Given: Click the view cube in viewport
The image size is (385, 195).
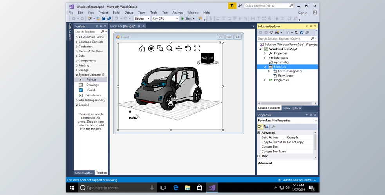Looking at the screenshot, I should [x=207, y=58].
